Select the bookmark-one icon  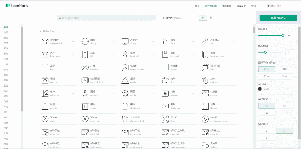[205, 54]
